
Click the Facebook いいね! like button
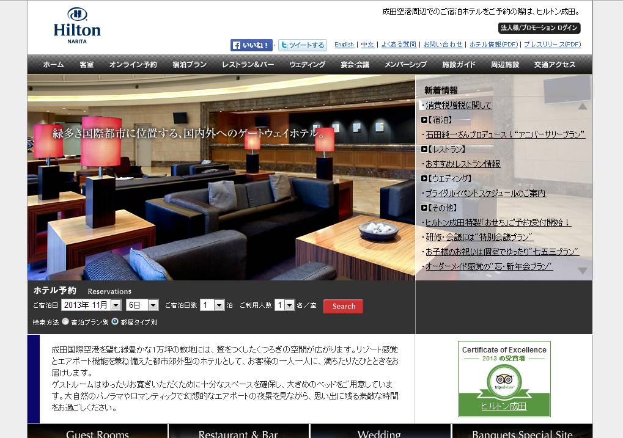coord(251,45)
